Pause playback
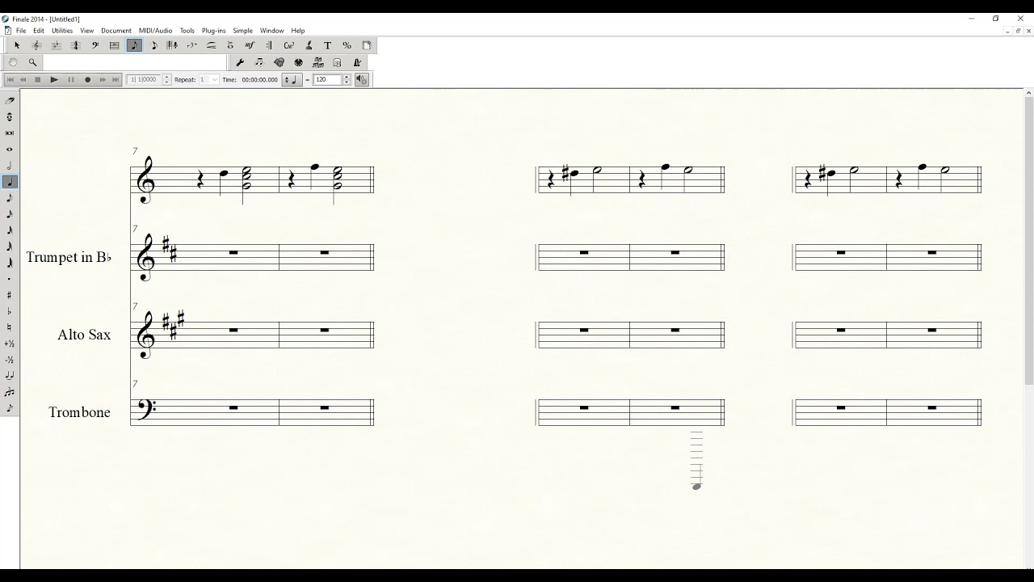The height and width of the screenshot is (582, 1034). click(71, 79)
